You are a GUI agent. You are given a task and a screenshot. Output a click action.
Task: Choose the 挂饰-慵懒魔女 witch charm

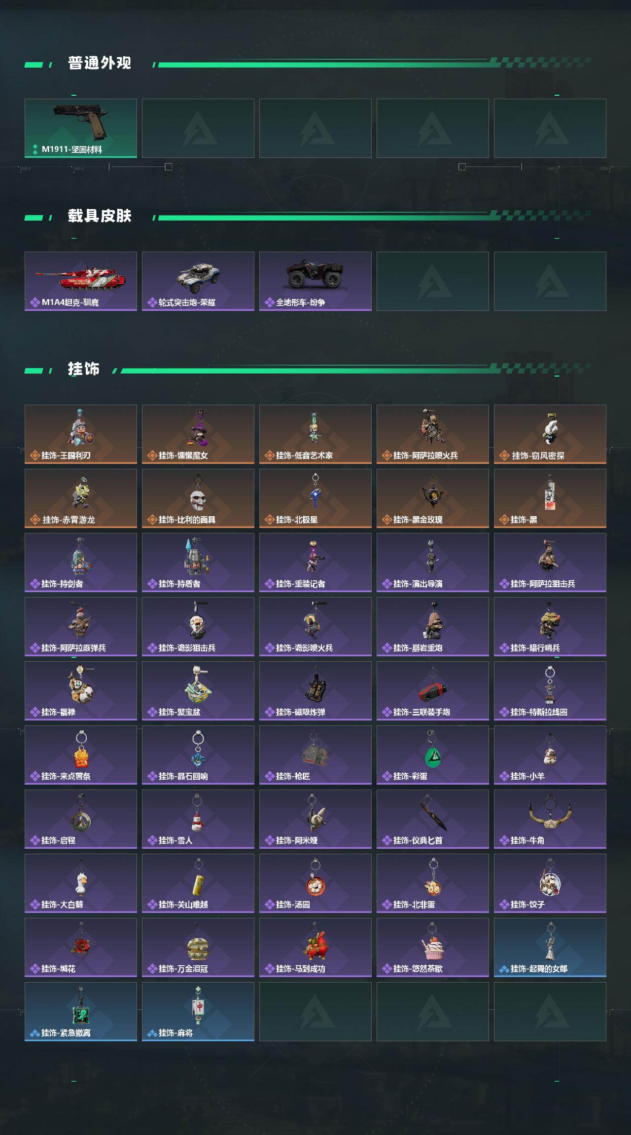(x=198, y=434)
